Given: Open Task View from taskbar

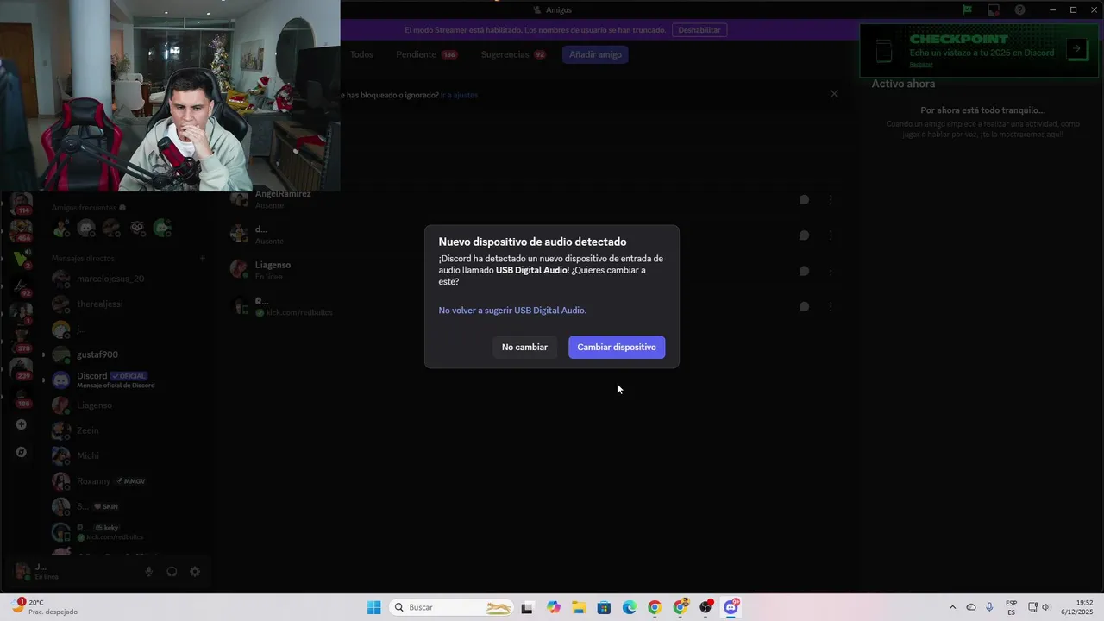Looking at the screenshot, I should [x=527, y=607].
